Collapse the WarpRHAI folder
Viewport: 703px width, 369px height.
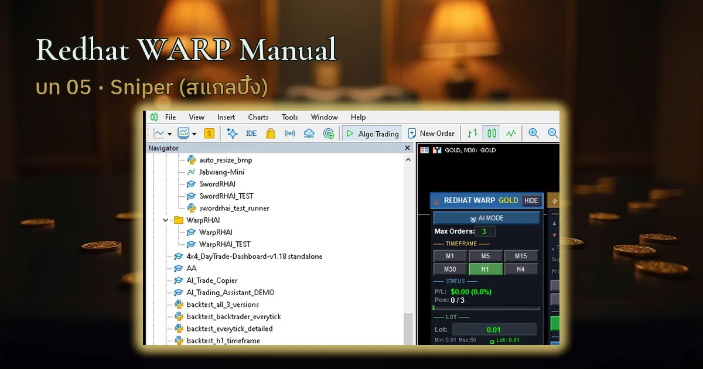click(166, 220)
